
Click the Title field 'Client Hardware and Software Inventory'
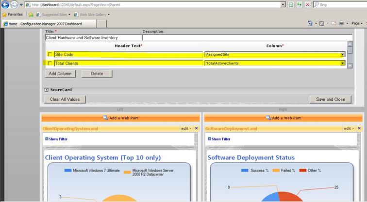(x=93, y=38)
